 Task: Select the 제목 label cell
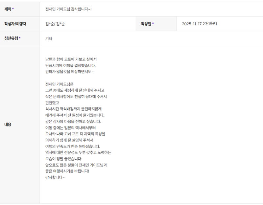[x=20, y=9]
